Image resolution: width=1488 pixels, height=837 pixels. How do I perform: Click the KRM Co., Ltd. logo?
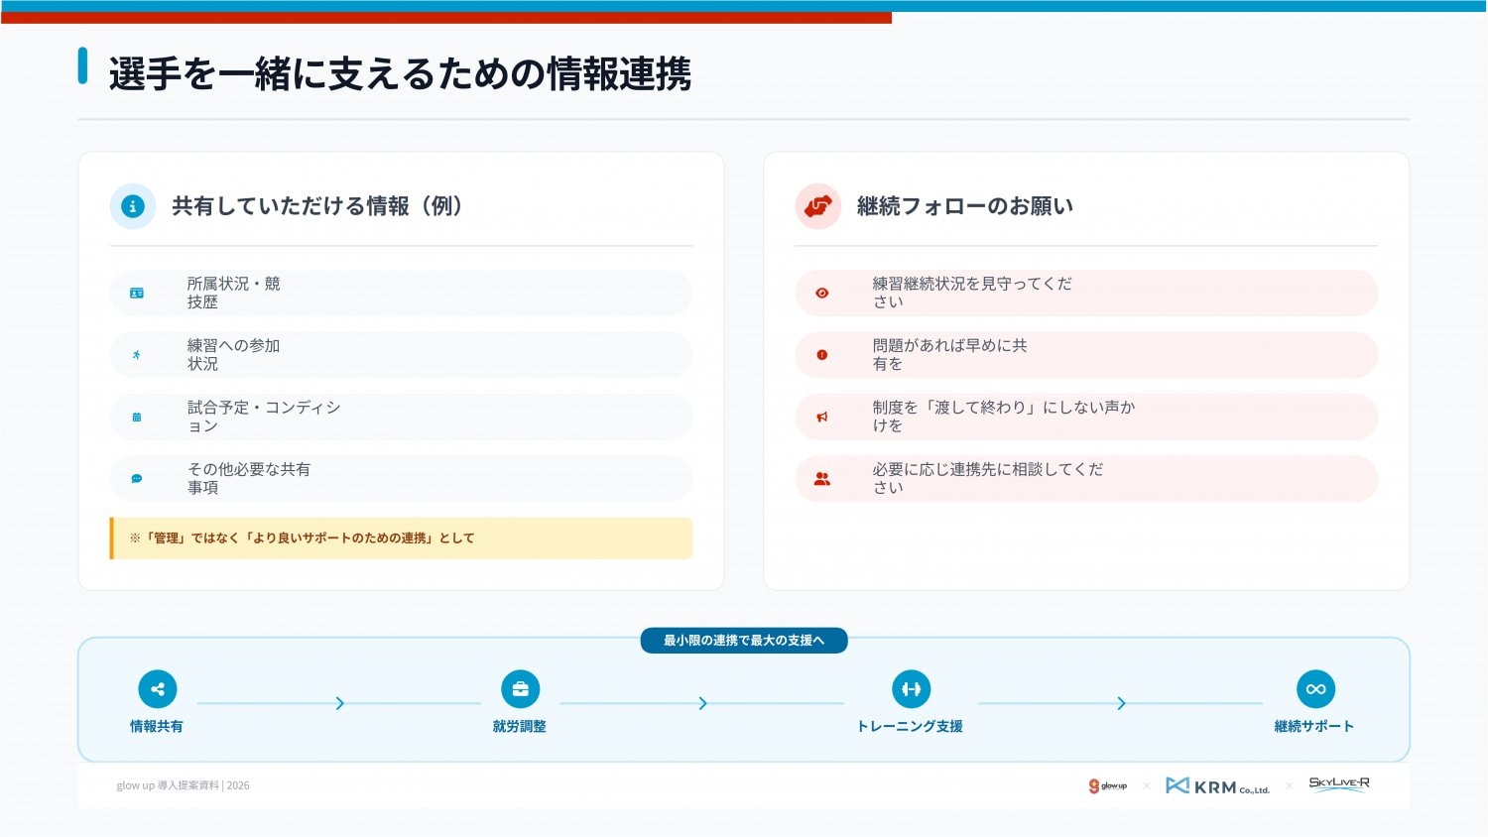[x=1217, y=786]
